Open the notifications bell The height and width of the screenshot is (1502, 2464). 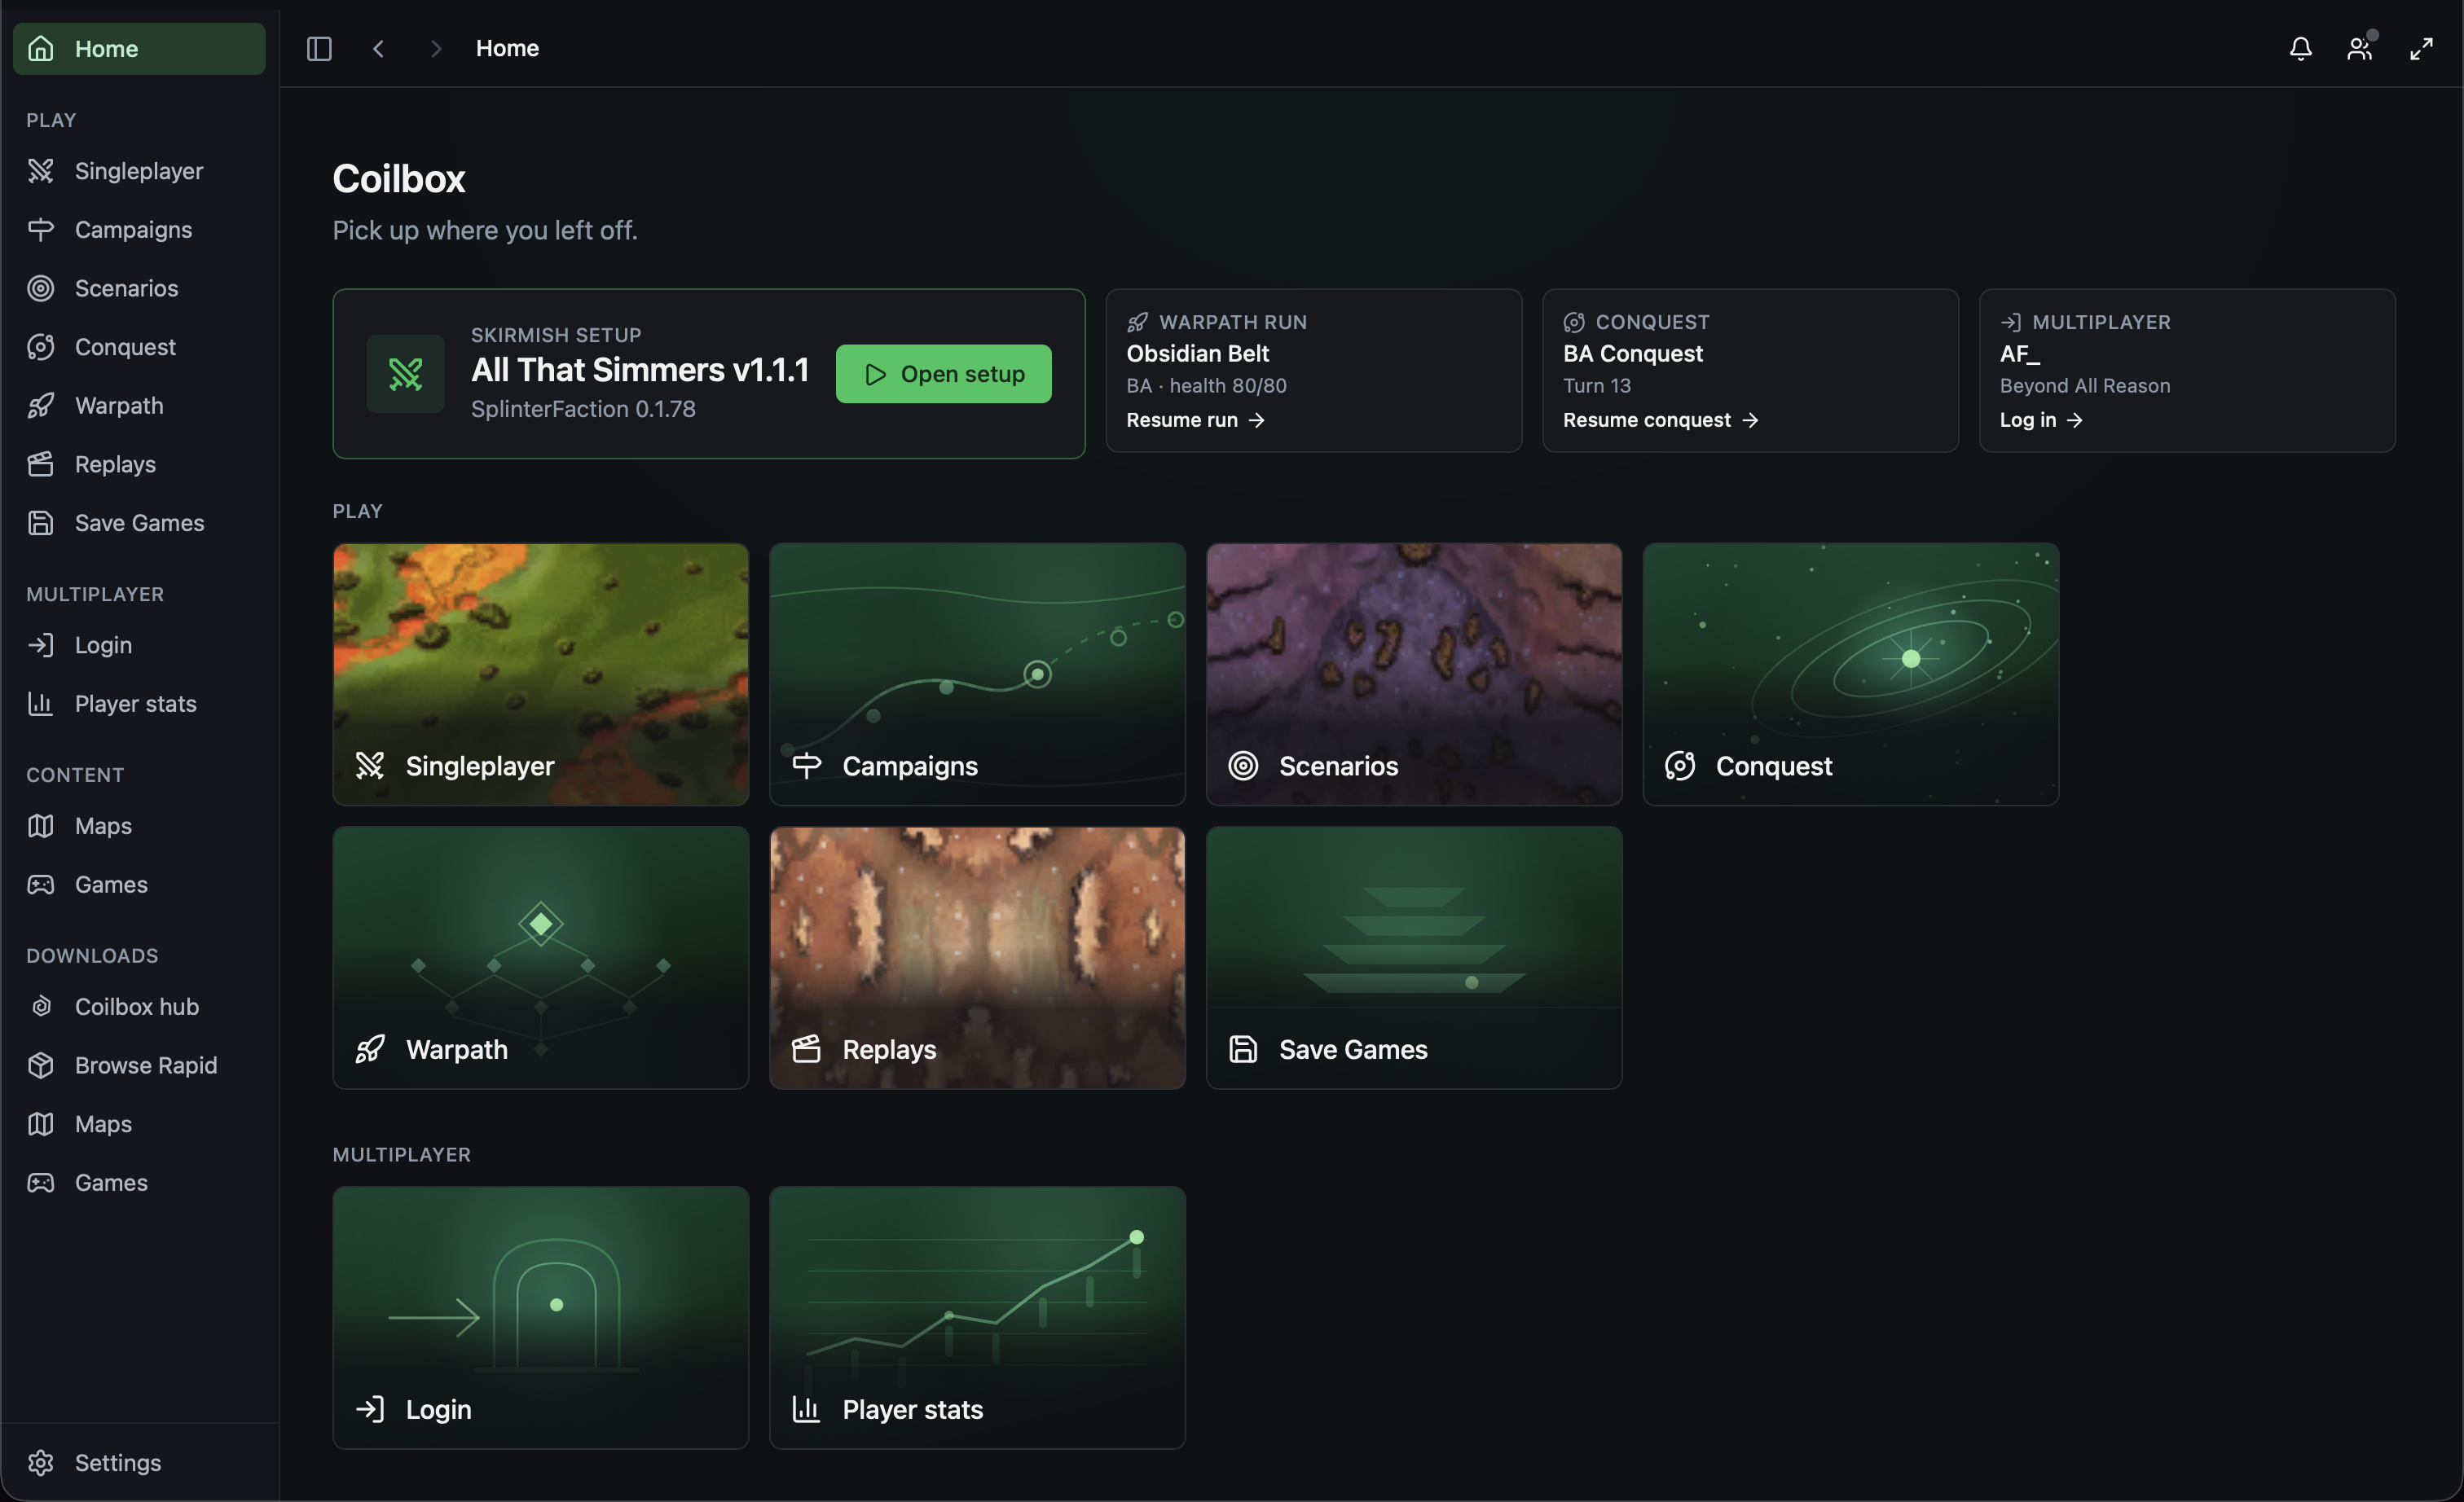click(2300, 48)
